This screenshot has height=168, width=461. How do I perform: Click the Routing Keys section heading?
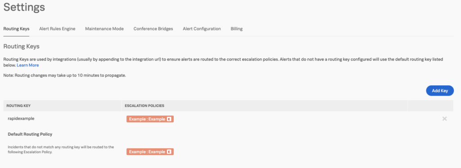[21, 46]
